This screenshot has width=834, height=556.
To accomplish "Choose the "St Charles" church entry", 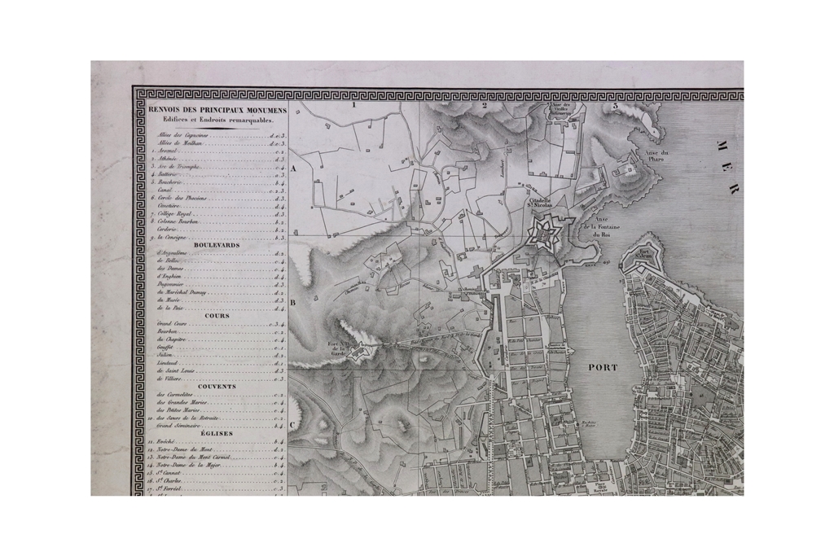I will 217,480.
